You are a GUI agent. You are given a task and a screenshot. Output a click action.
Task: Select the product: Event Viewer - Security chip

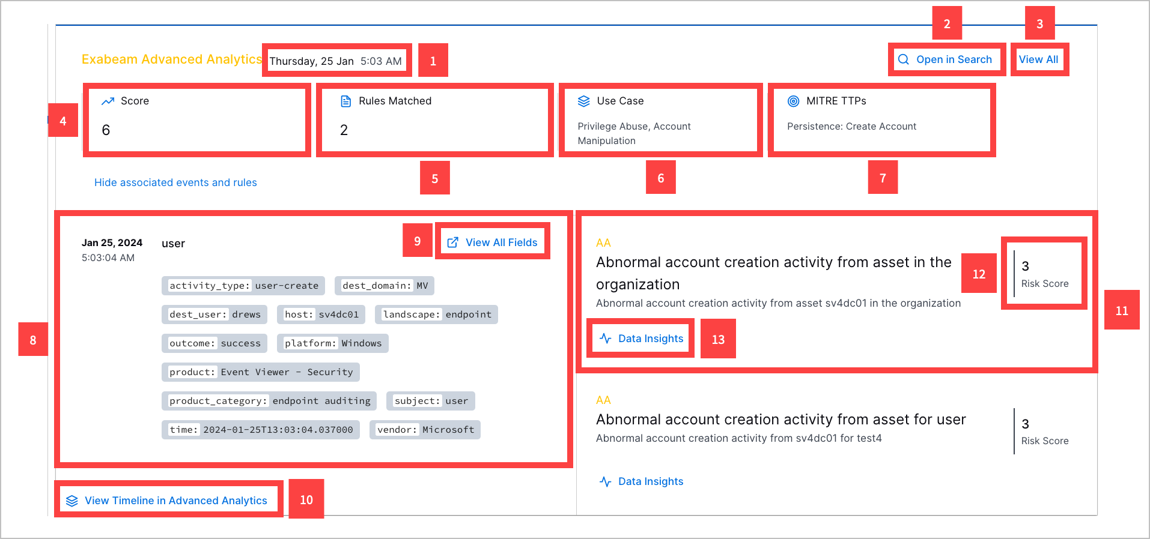point(261,372)
